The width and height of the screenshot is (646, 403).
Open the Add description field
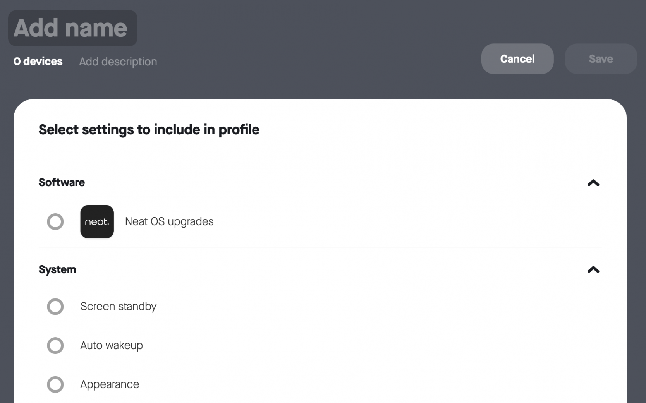tap(118, 61)
